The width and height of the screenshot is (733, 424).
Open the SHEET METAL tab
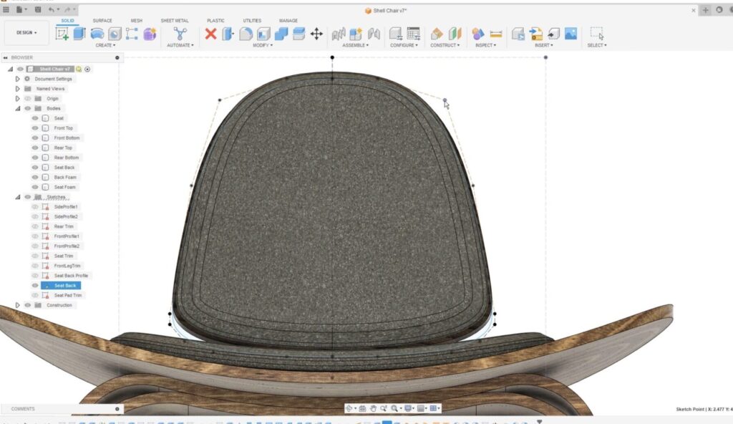point(176,20)
